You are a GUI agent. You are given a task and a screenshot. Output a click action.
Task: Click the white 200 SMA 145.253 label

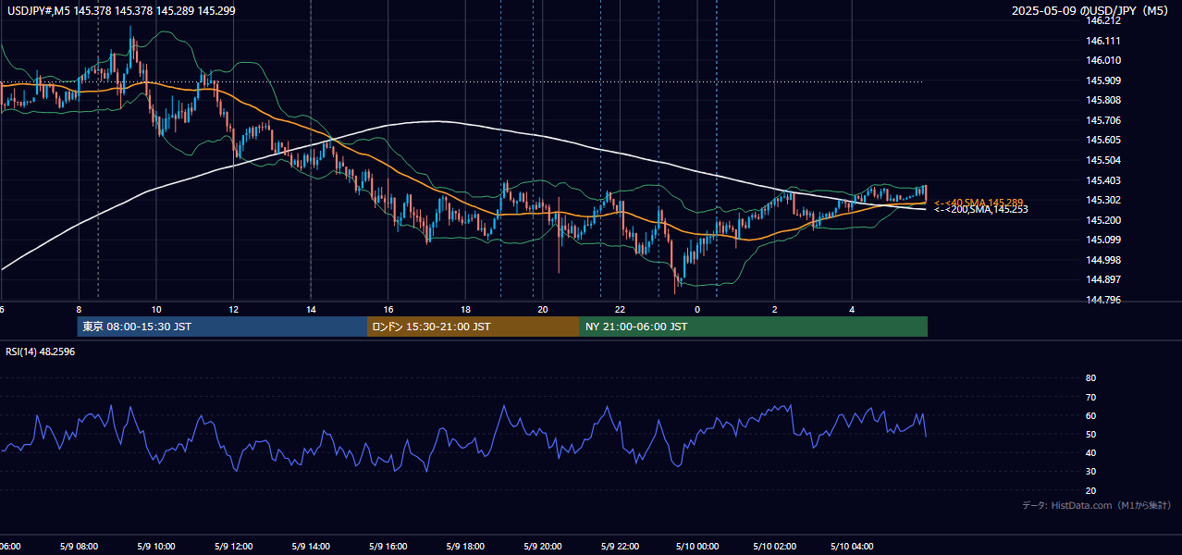(x=980, y=210)
